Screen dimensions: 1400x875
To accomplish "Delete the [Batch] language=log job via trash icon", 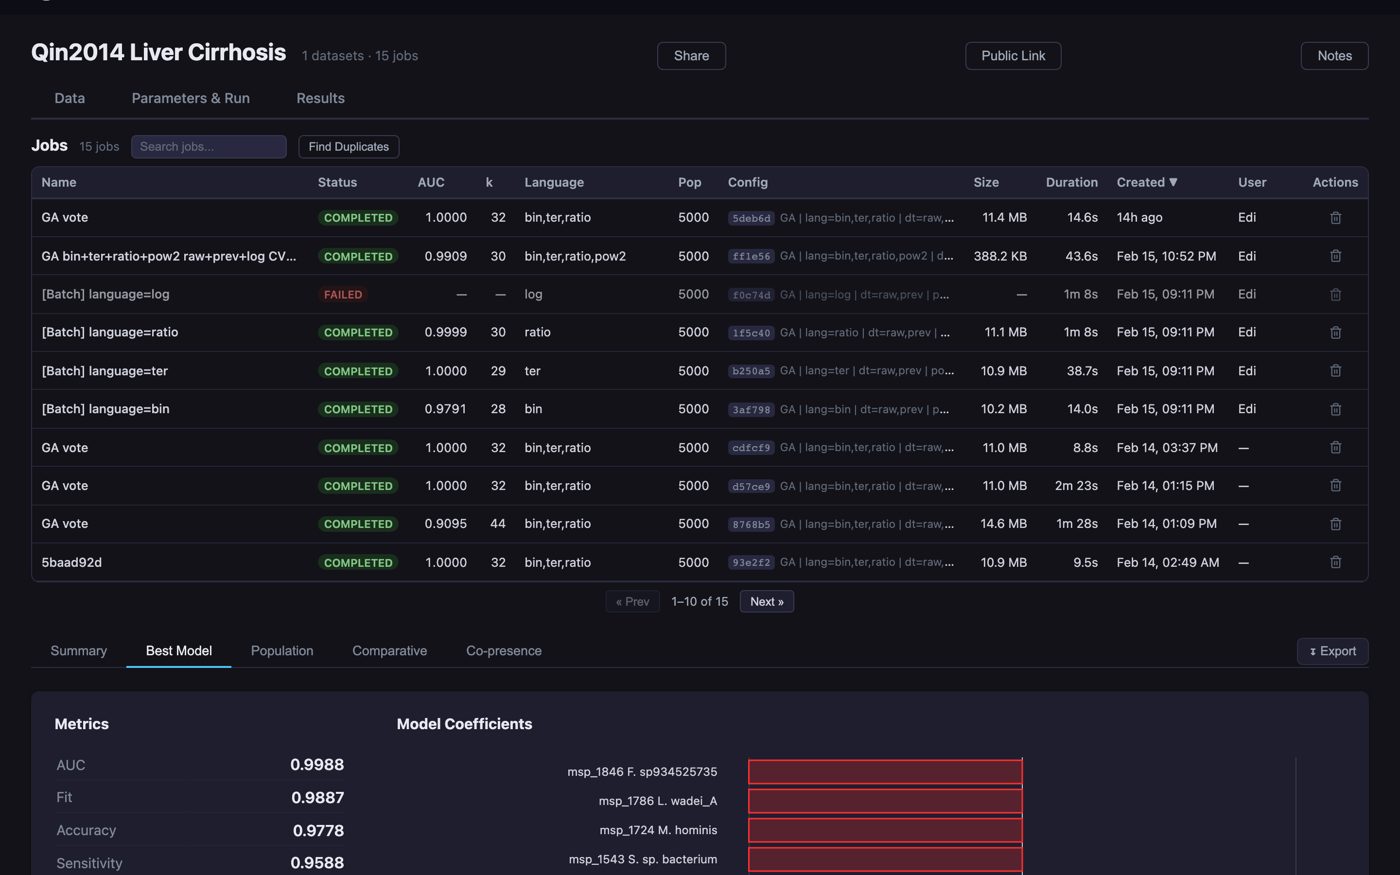I will (1335, 295).
